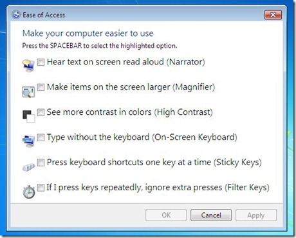Click the Magnifier icon

[x=28, y=92]
